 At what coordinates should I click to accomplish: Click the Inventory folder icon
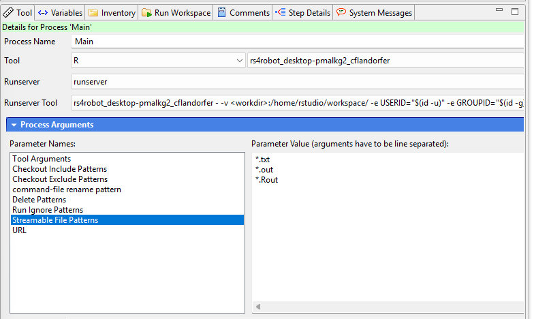click(93, 12)
